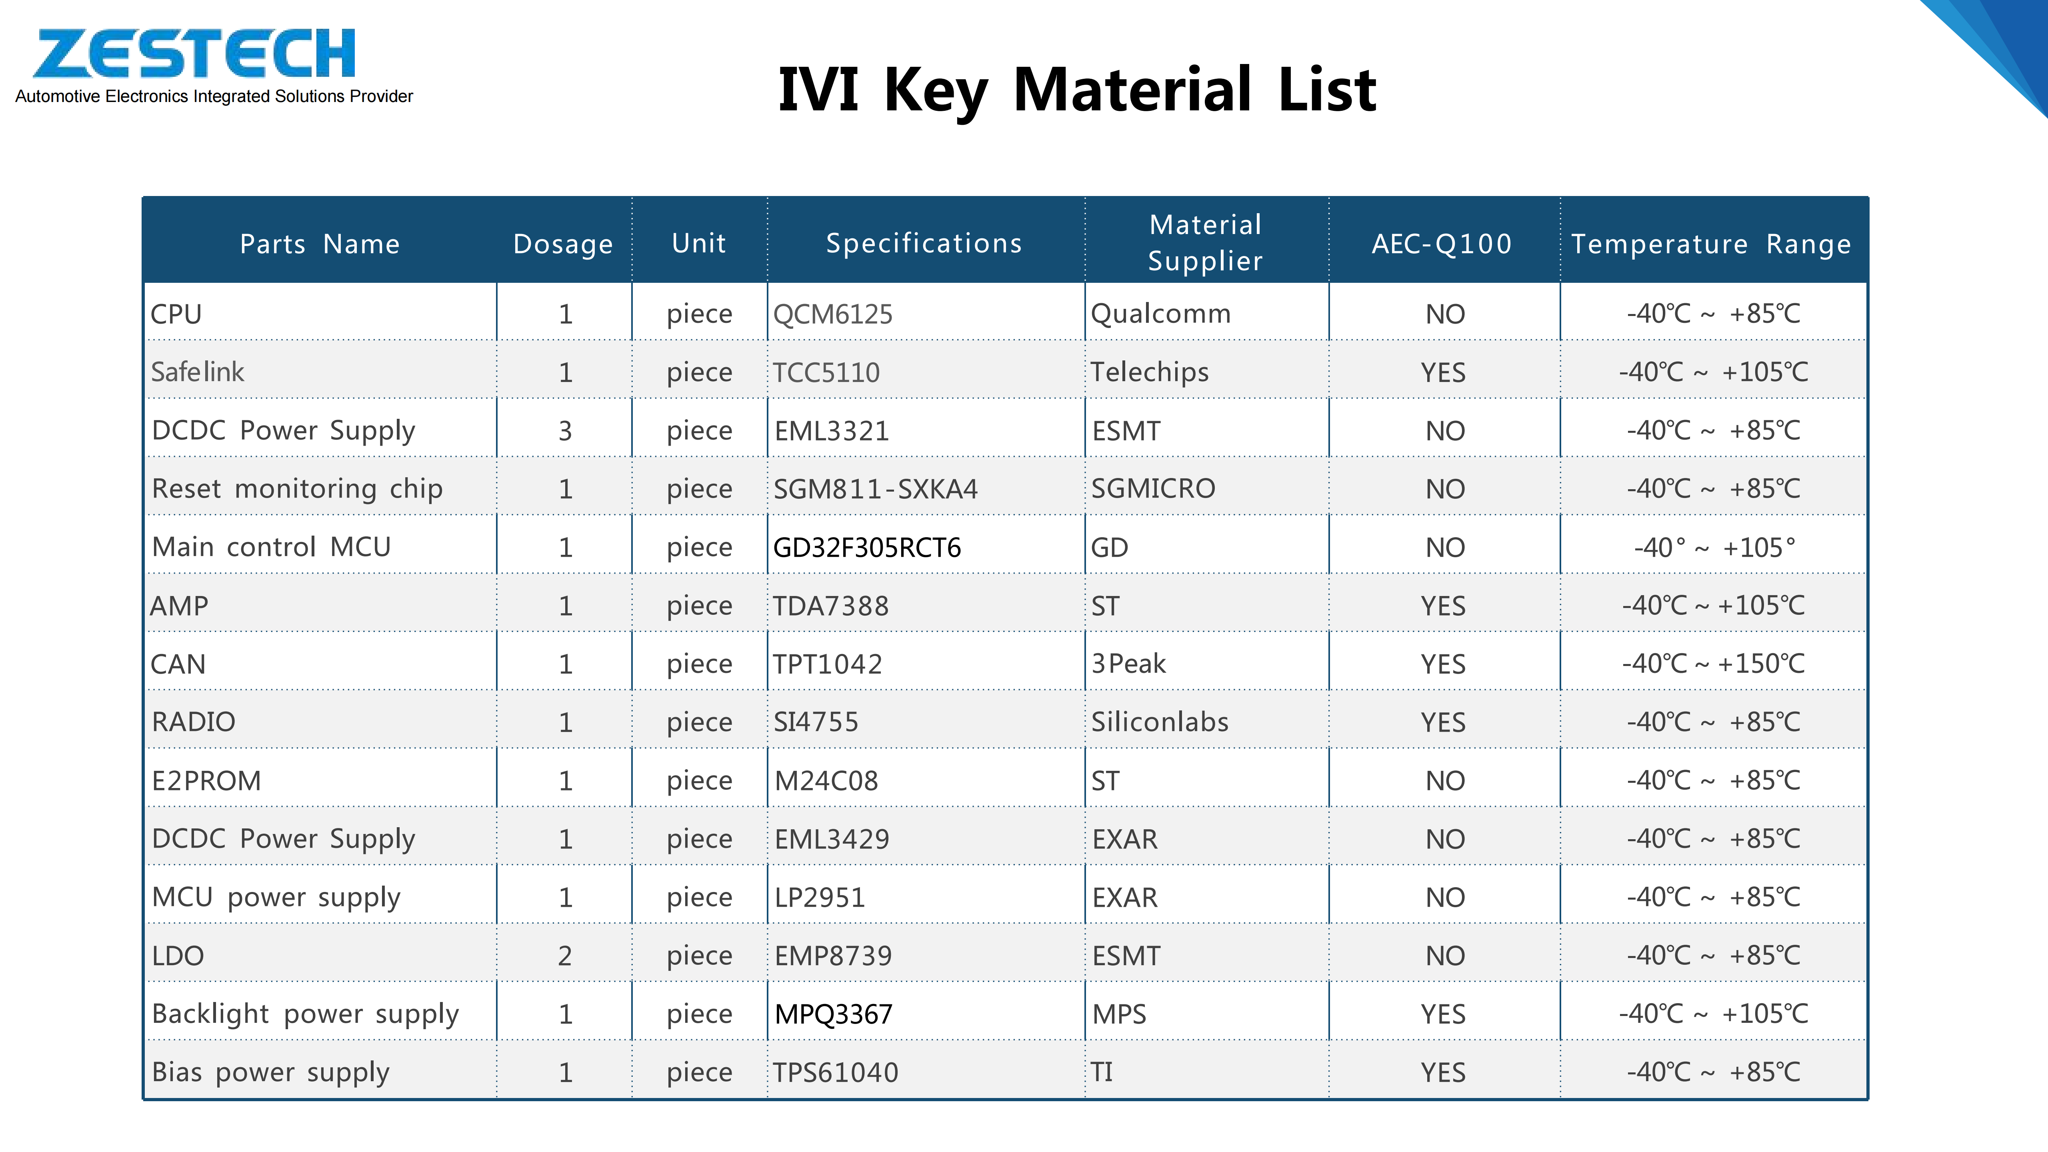The image size is (2048, 1152).
Task: Click the Dosage column header
Action: click(x=563, y=243)
